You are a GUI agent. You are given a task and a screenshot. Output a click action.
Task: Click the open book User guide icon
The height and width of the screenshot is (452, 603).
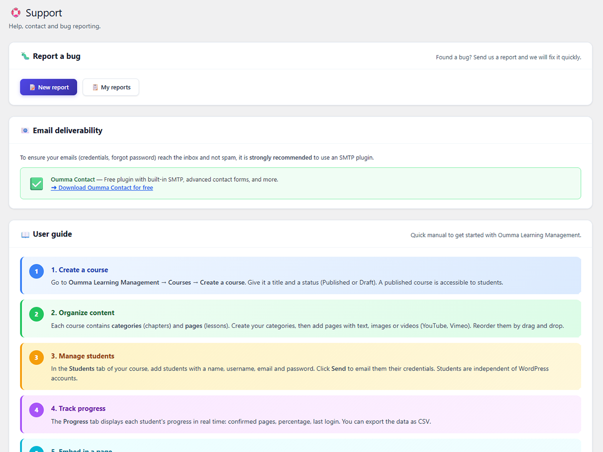[25, 235]
